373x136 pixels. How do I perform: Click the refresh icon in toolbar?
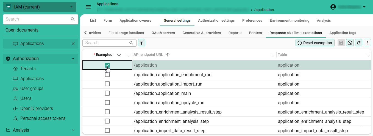click(x=358, y=43)
